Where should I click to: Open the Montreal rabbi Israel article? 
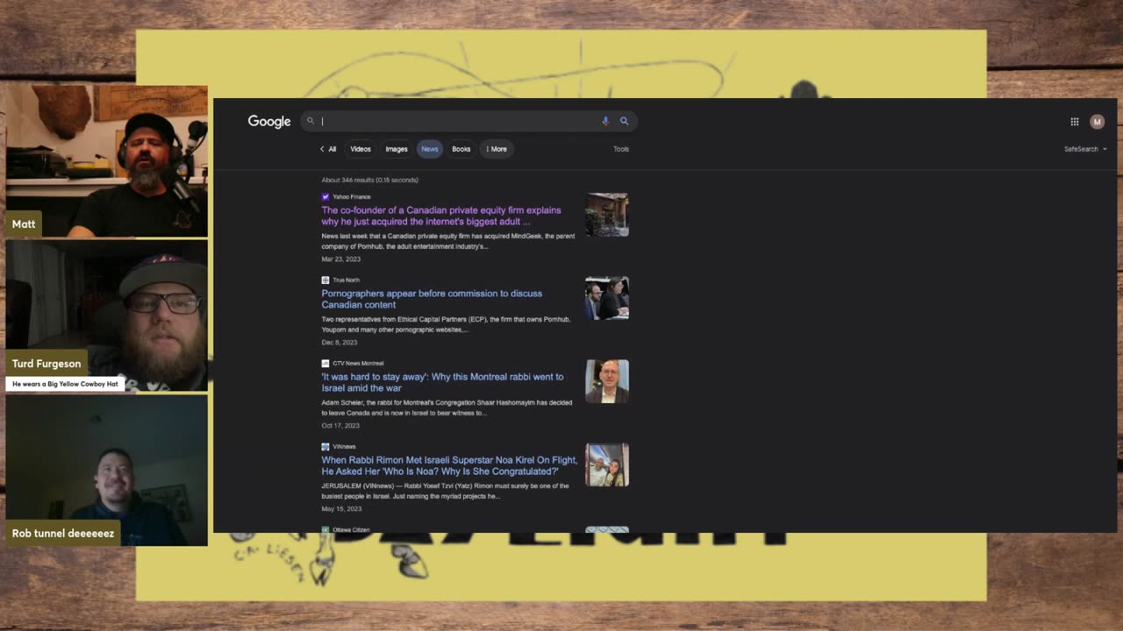point(443,382)
